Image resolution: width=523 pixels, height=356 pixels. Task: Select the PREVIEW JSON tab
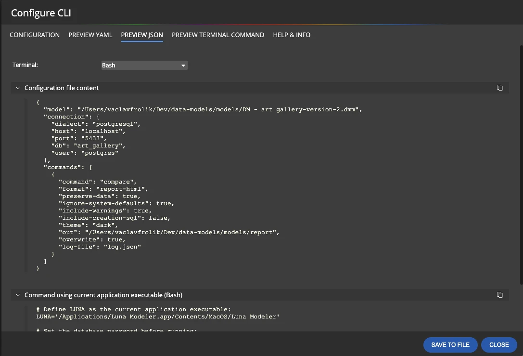(x=142, y=35)
